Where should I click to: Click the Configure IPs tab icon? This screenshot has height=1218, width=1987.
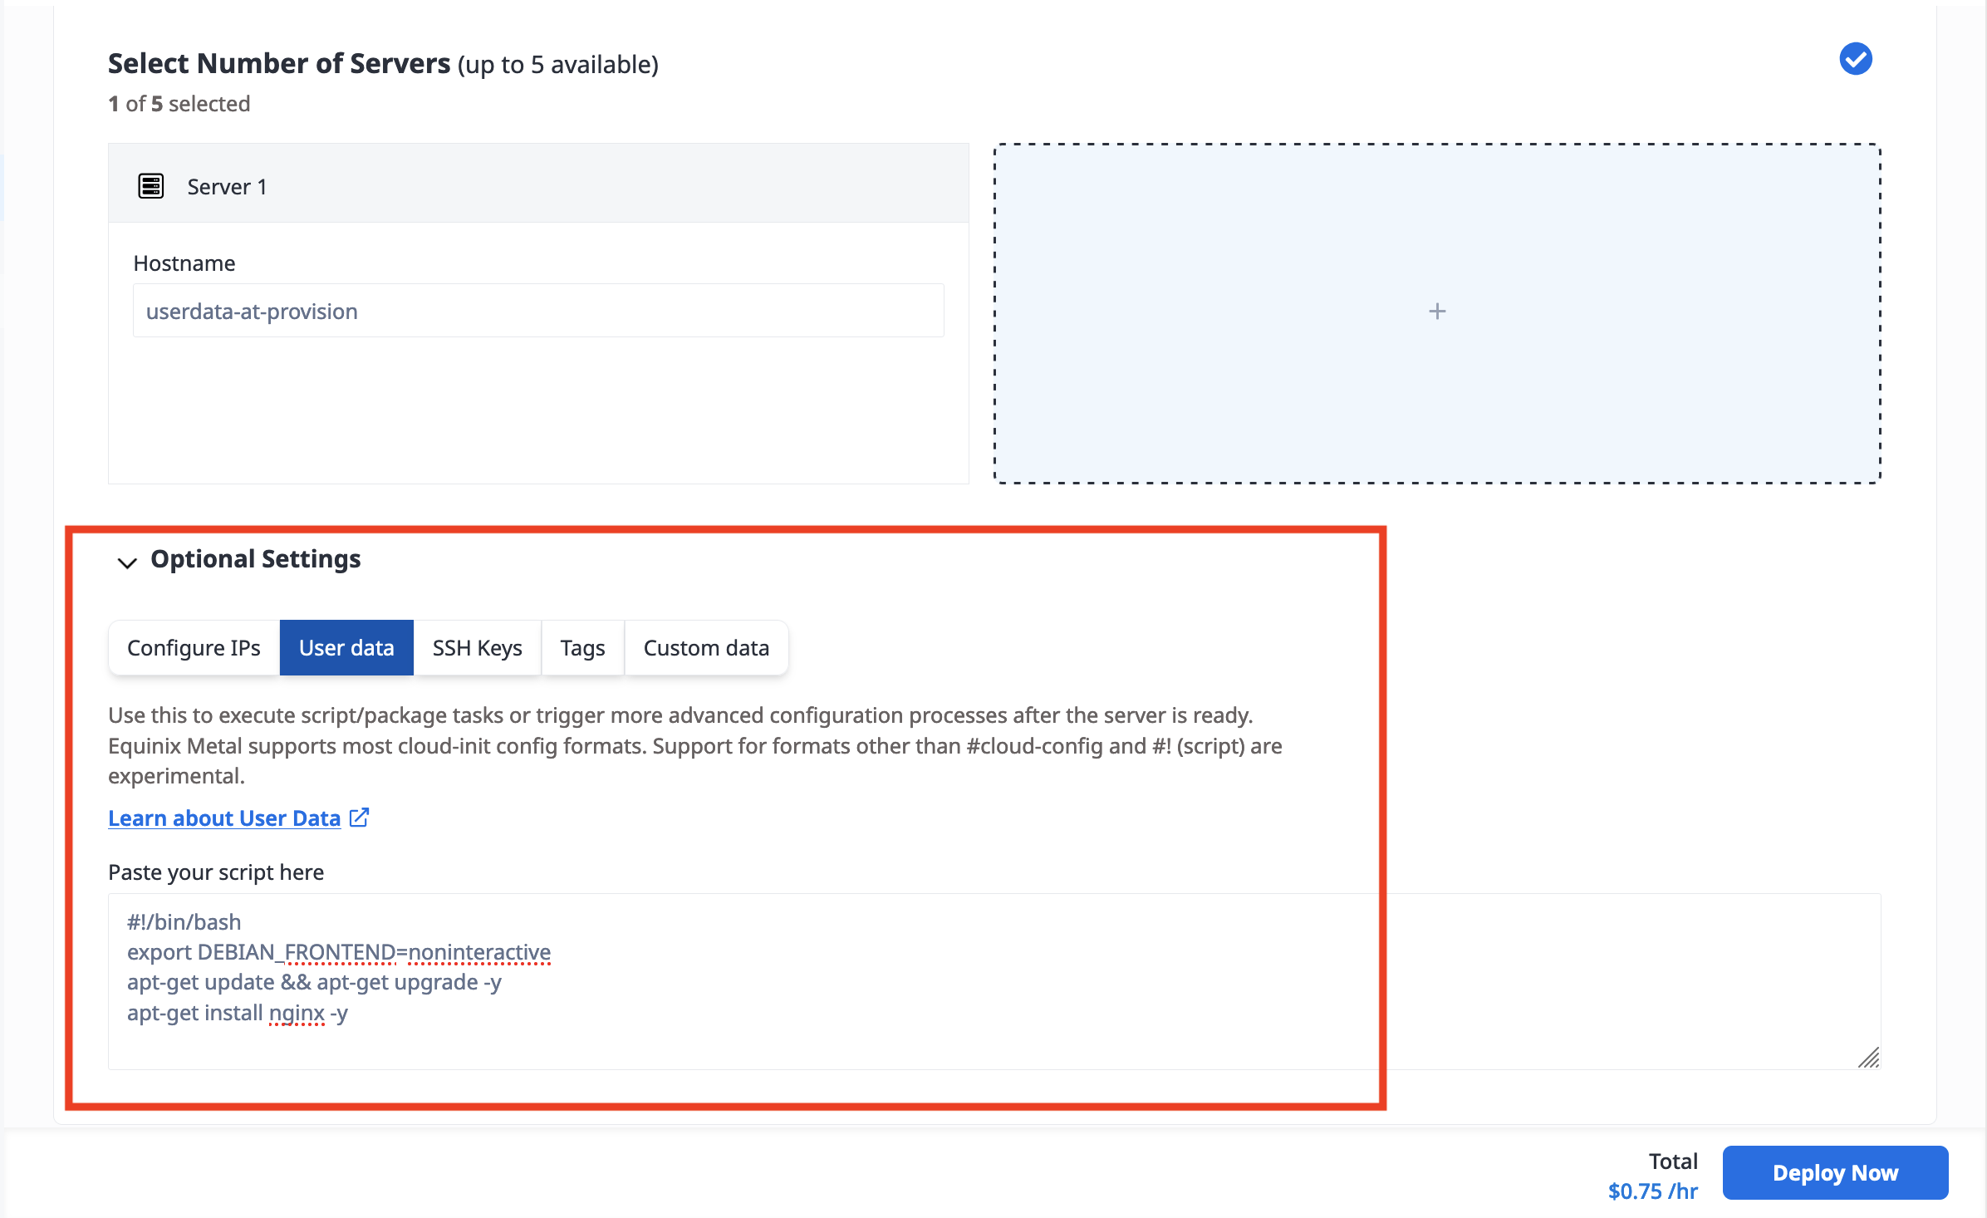pos(194,646)
